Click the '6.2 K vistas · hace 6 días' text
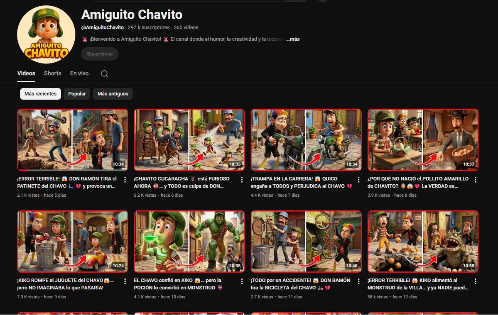This screenshot has width=498, height=315. [158, 195]
